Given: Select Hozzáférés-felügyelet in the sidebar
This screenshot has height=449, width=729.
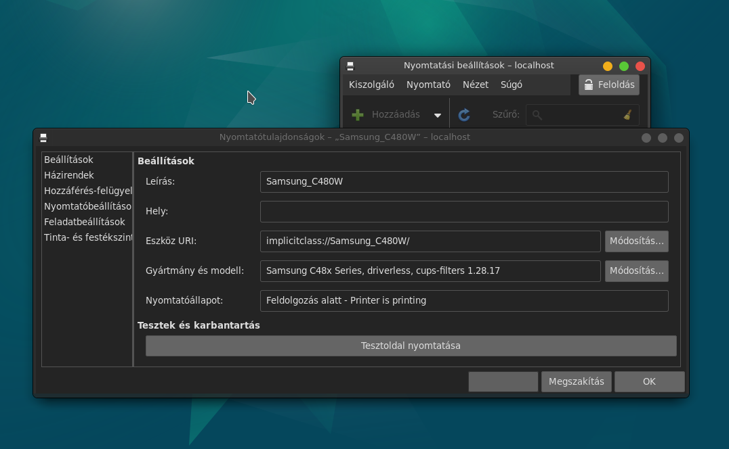Looking at the screenshot, I should (x=87, y=191).
